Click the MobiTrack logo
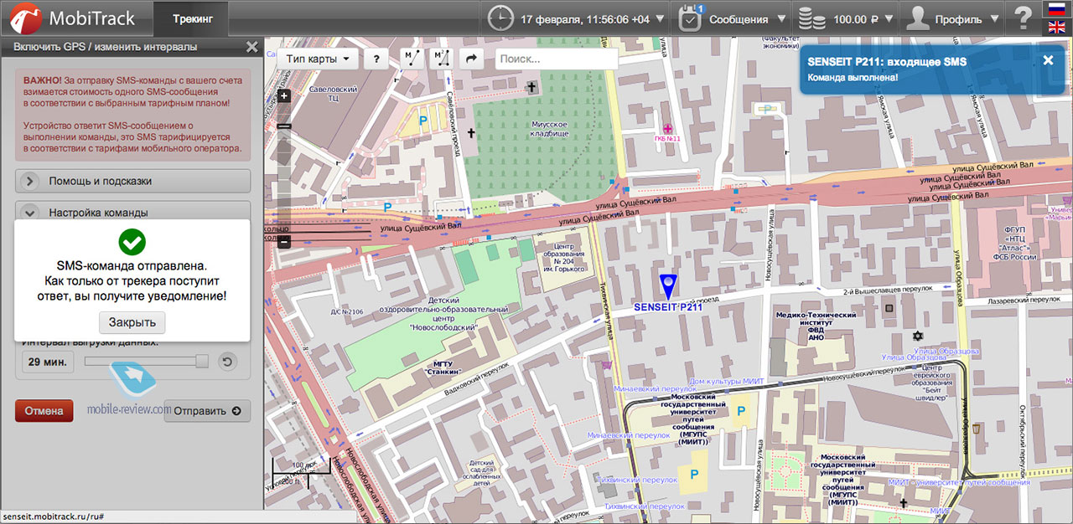Image resolution: width=1073 pixels, height=524 pixels. [70, 18]
